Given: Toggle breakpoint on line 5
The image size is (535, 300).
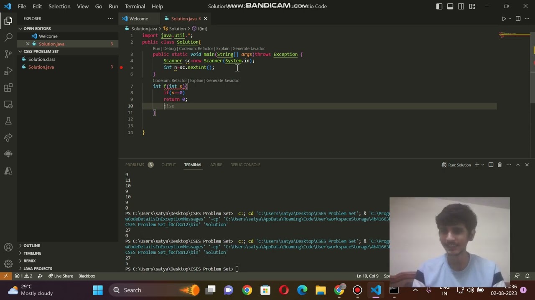Looking at the screenshot, I should (121, 67).
